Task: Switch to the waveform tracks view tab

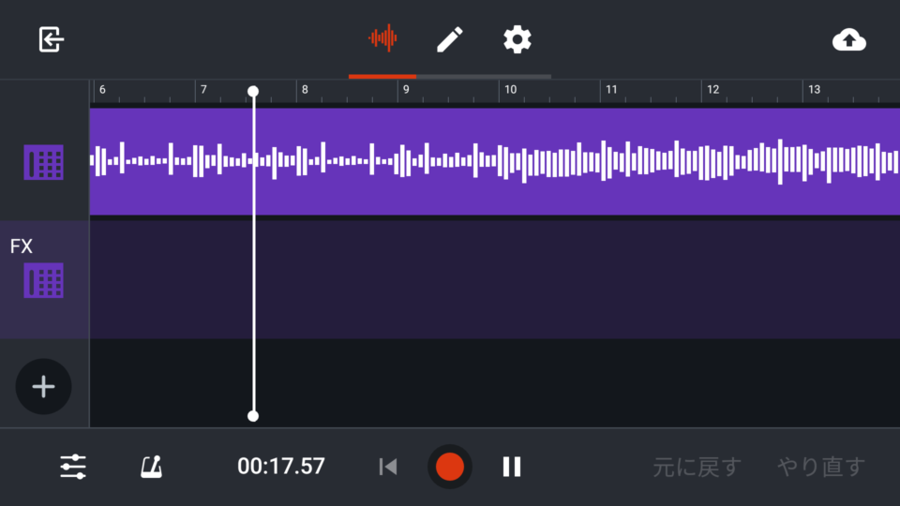Action: [x=382, y=38]
